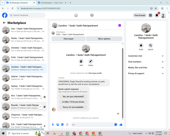This screenshot has width=170, height=136.
Task: Click the Windows taskbar search box
Action: 26,133
